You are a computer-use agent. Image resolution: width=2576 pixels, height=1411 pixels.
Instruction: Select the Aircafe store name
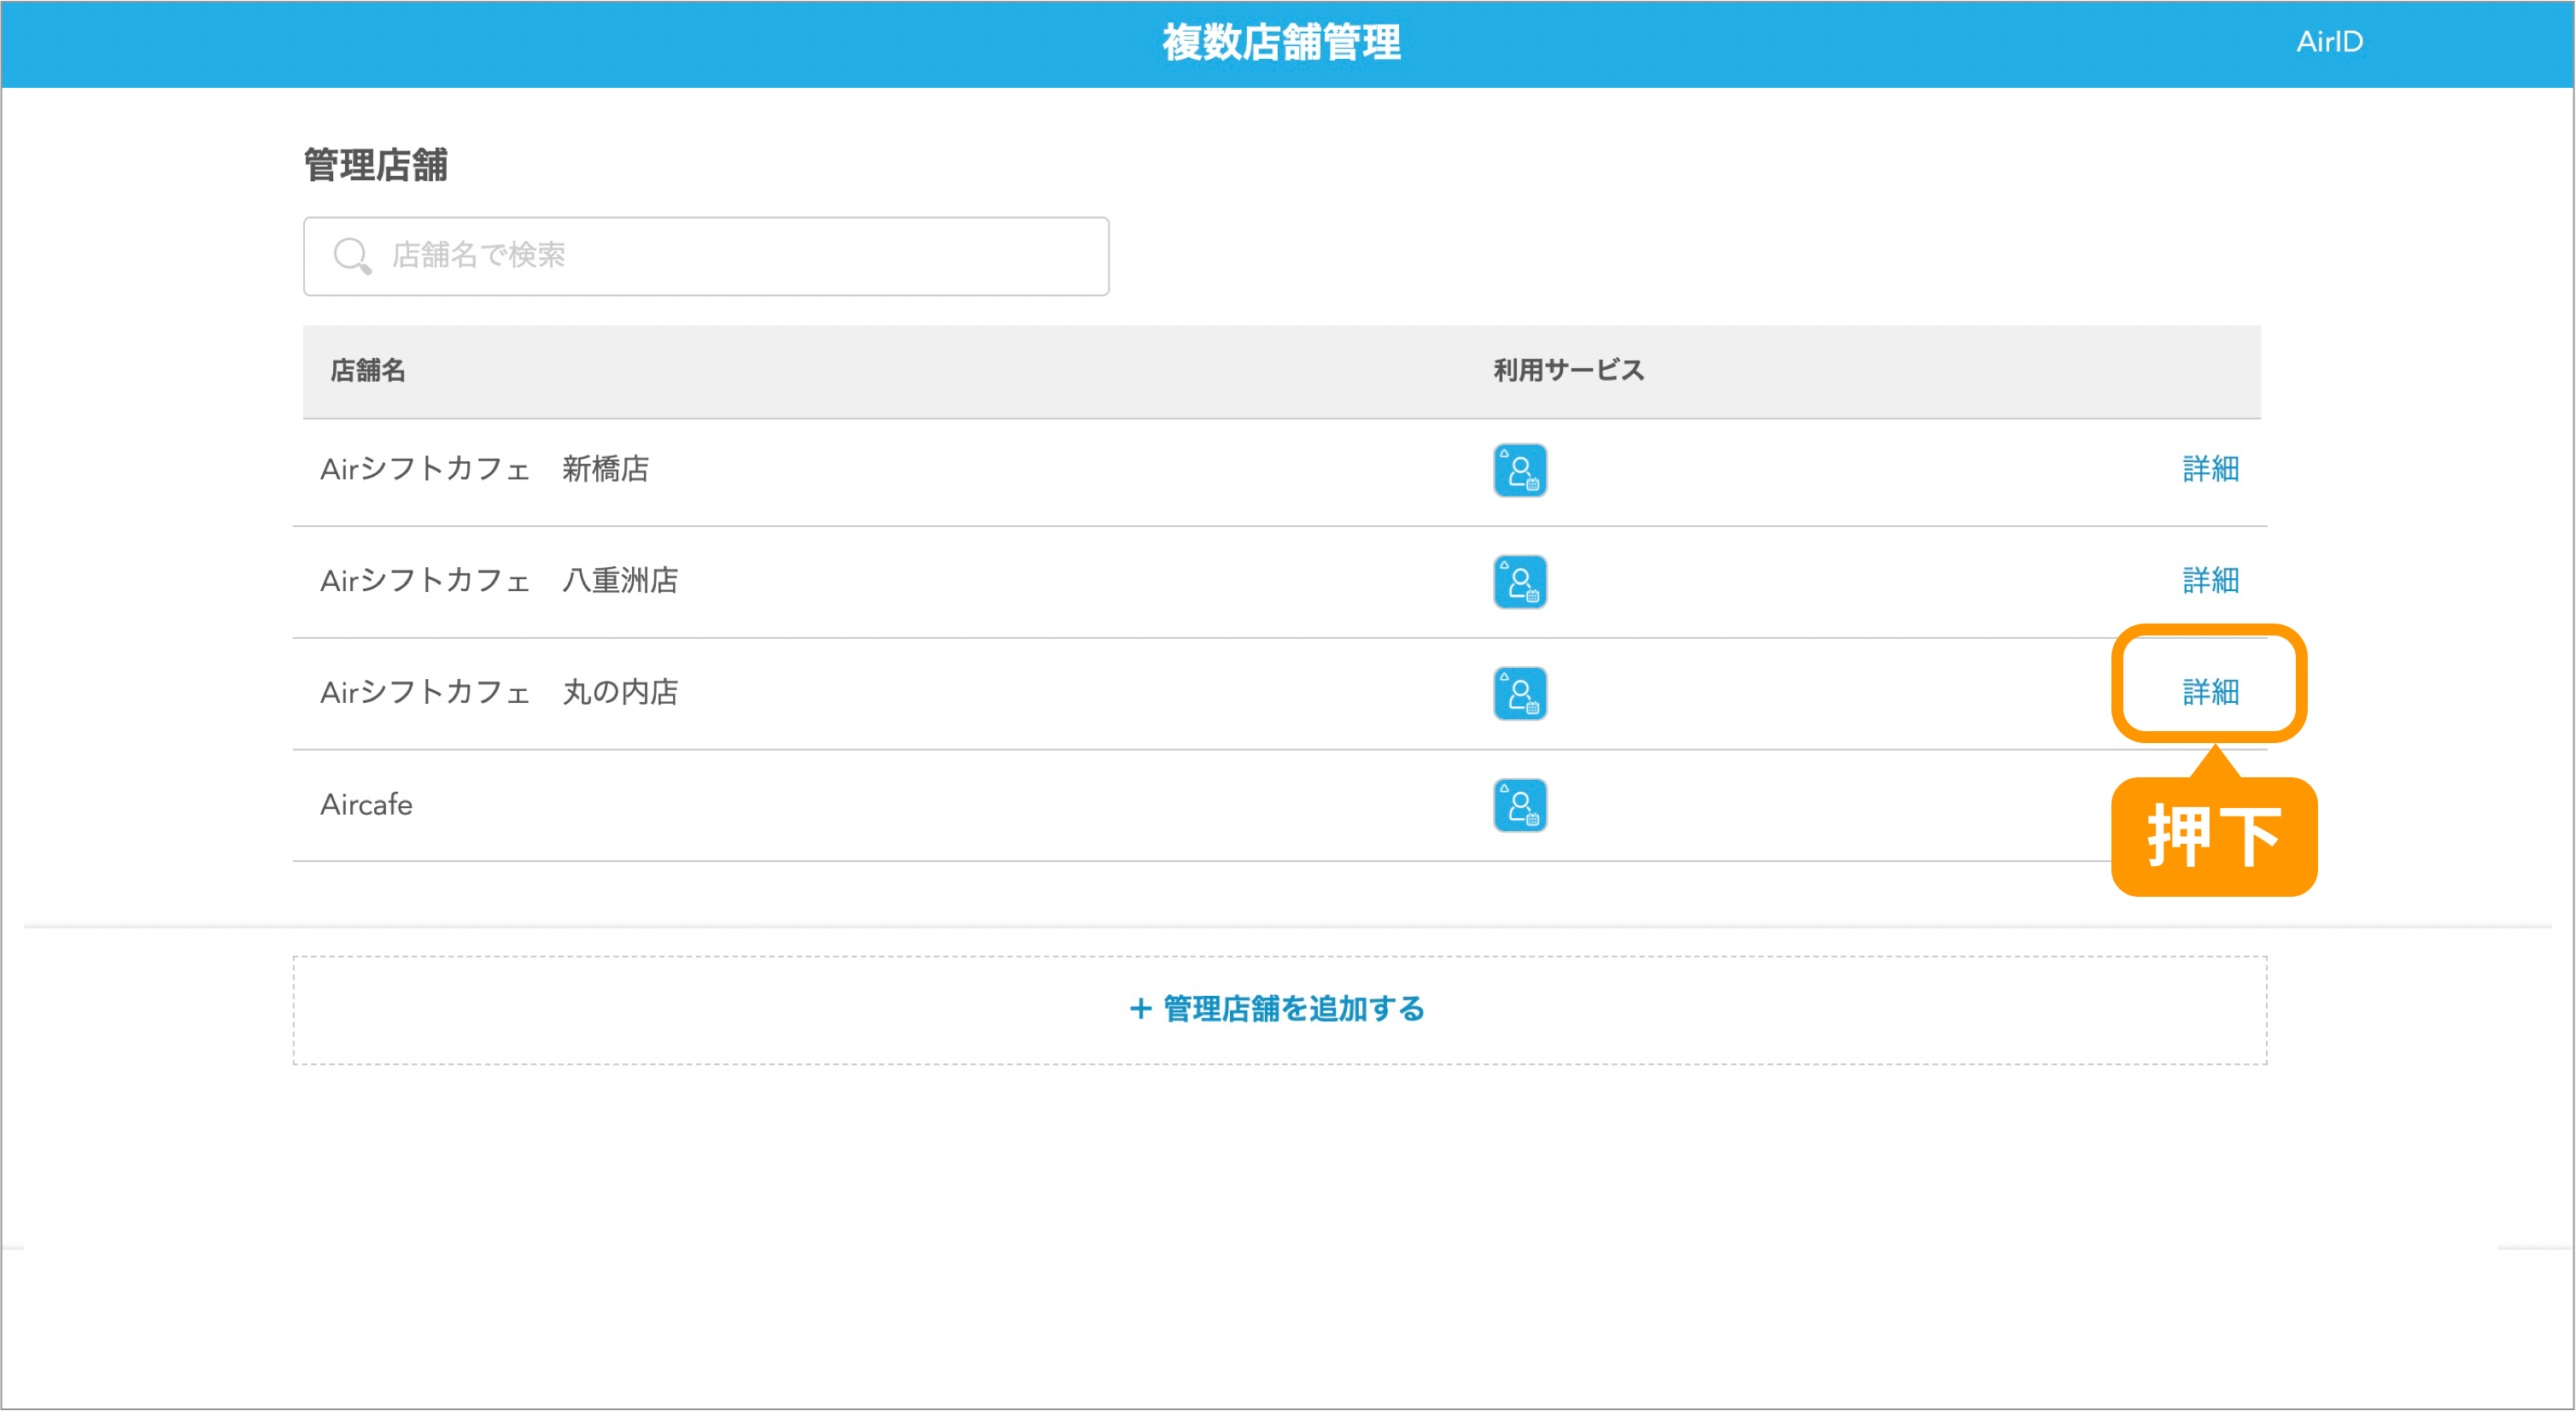[366, 805]
